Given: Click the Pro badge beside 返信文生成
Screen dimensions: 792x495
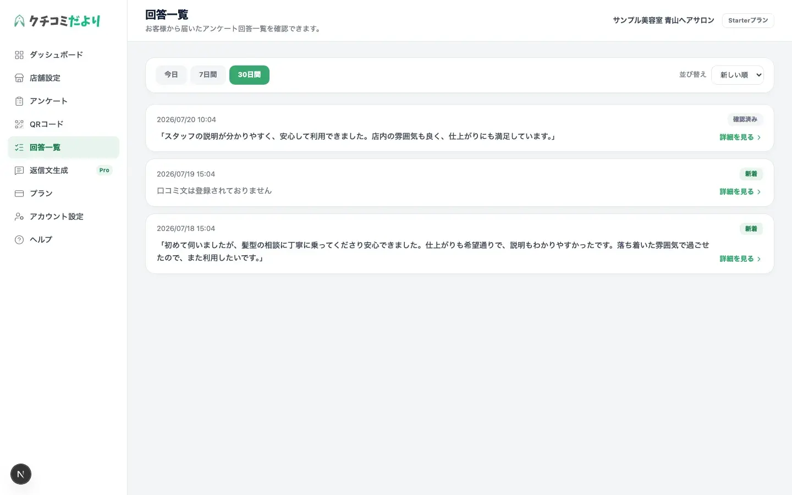Looking at the screenshot, I should click(105, 170).
